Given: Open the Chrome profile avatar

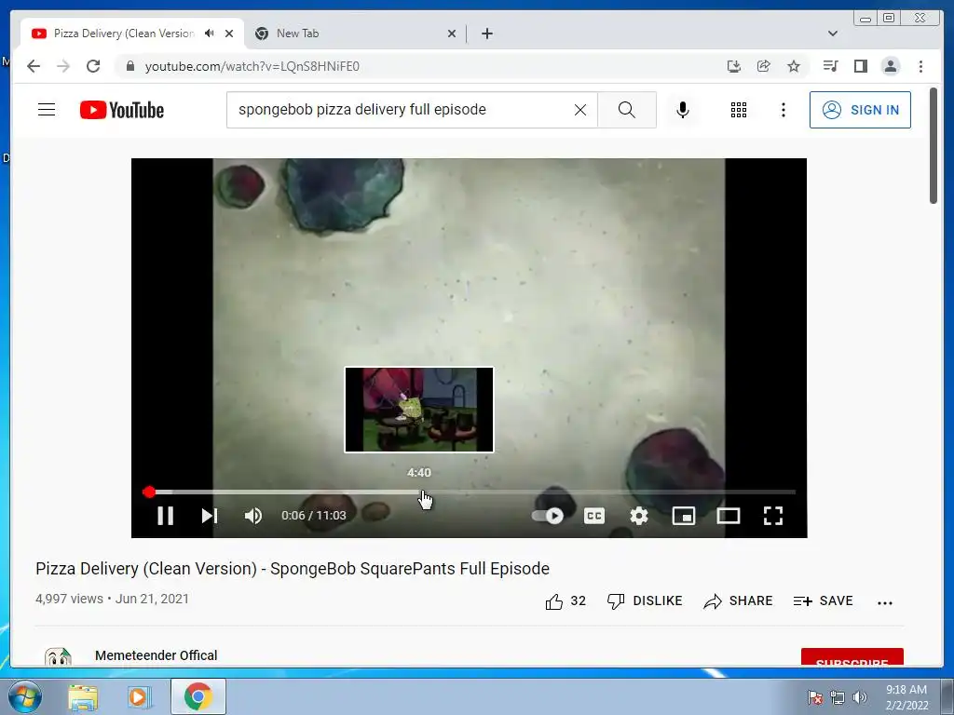Looking at the screenshot, I should click(890, 66).
